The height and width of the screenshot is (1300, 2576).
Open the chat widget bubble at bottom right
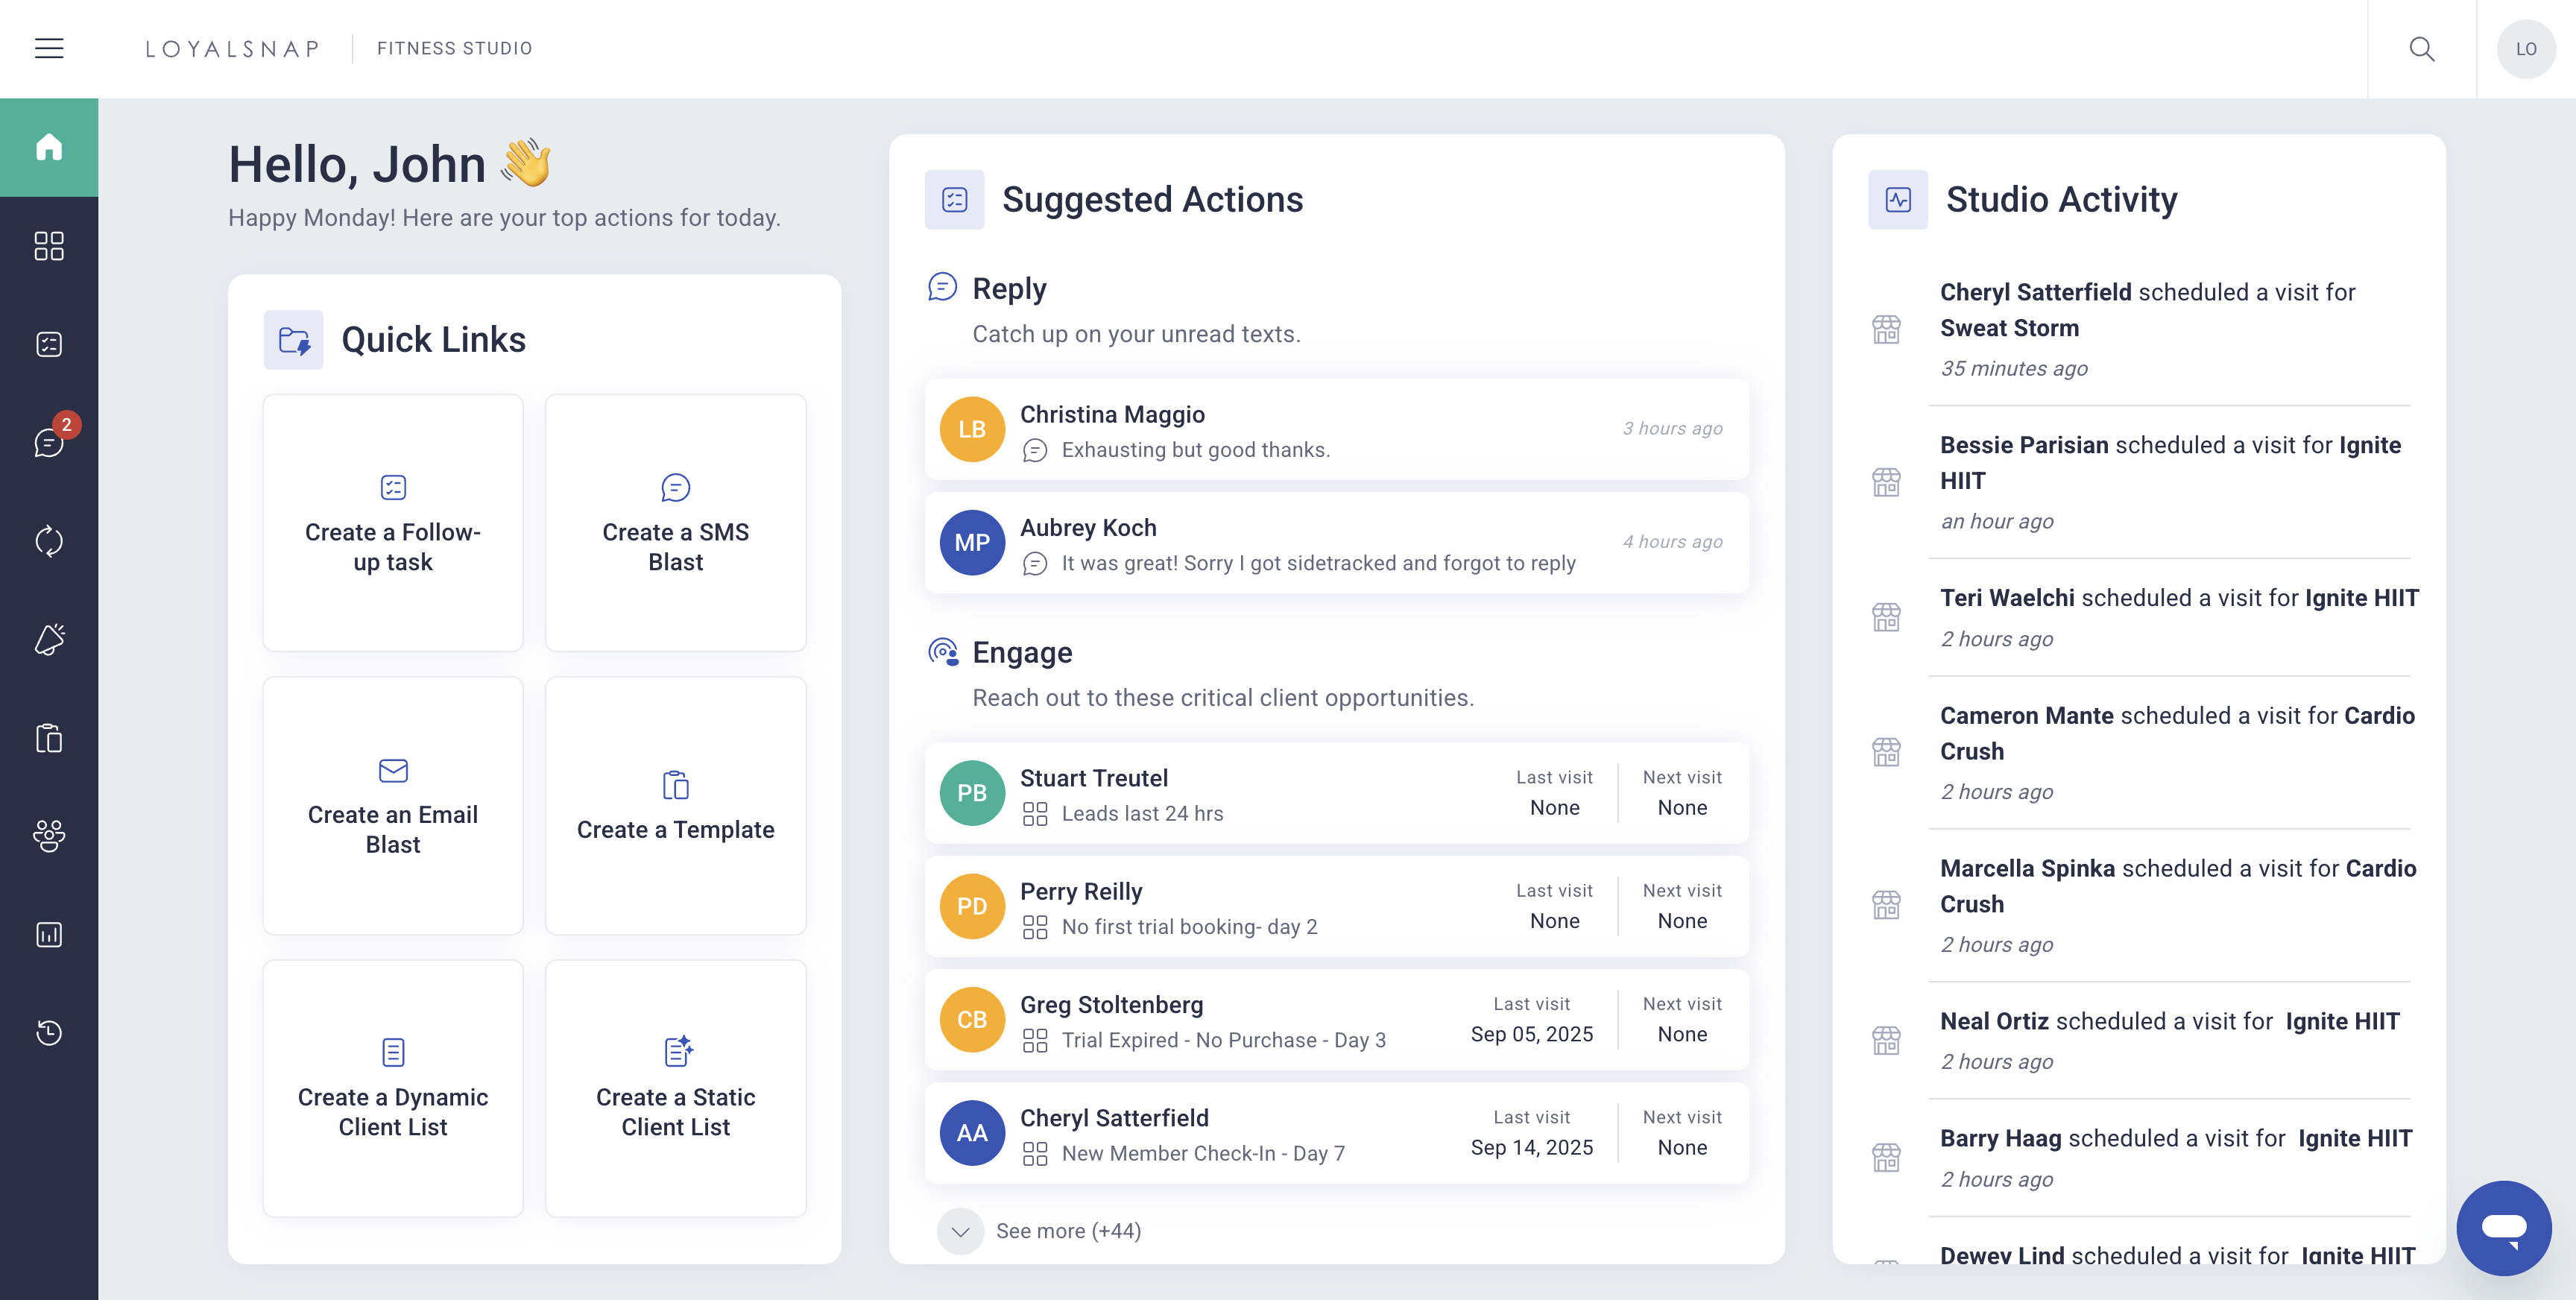[2504, 1228]
